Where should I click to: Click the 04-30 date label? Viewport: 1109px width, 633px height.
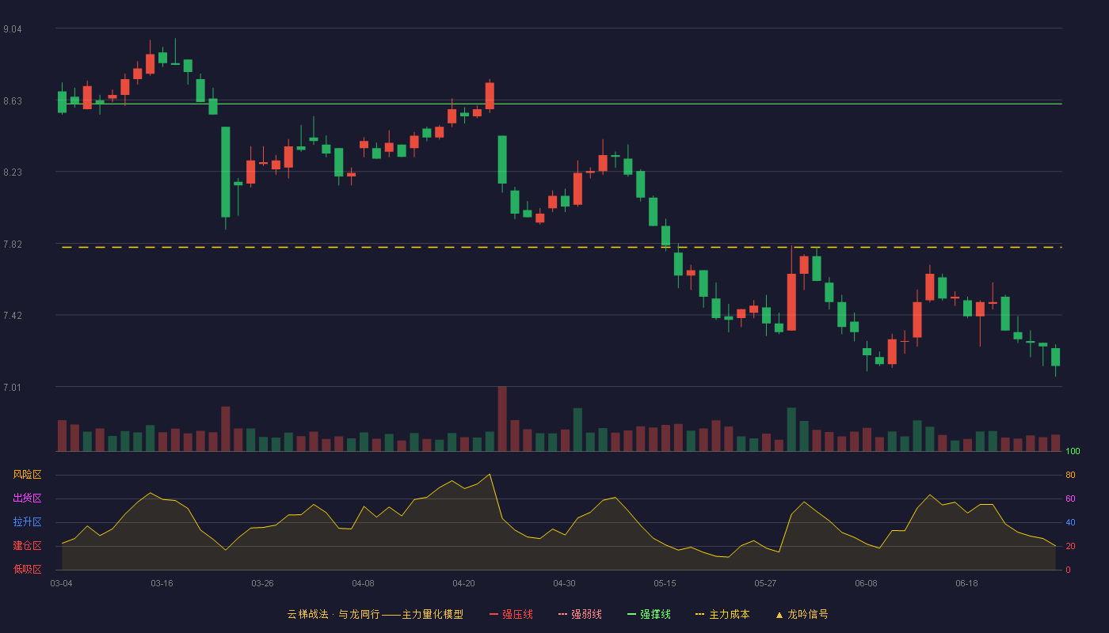pos(564,583)
